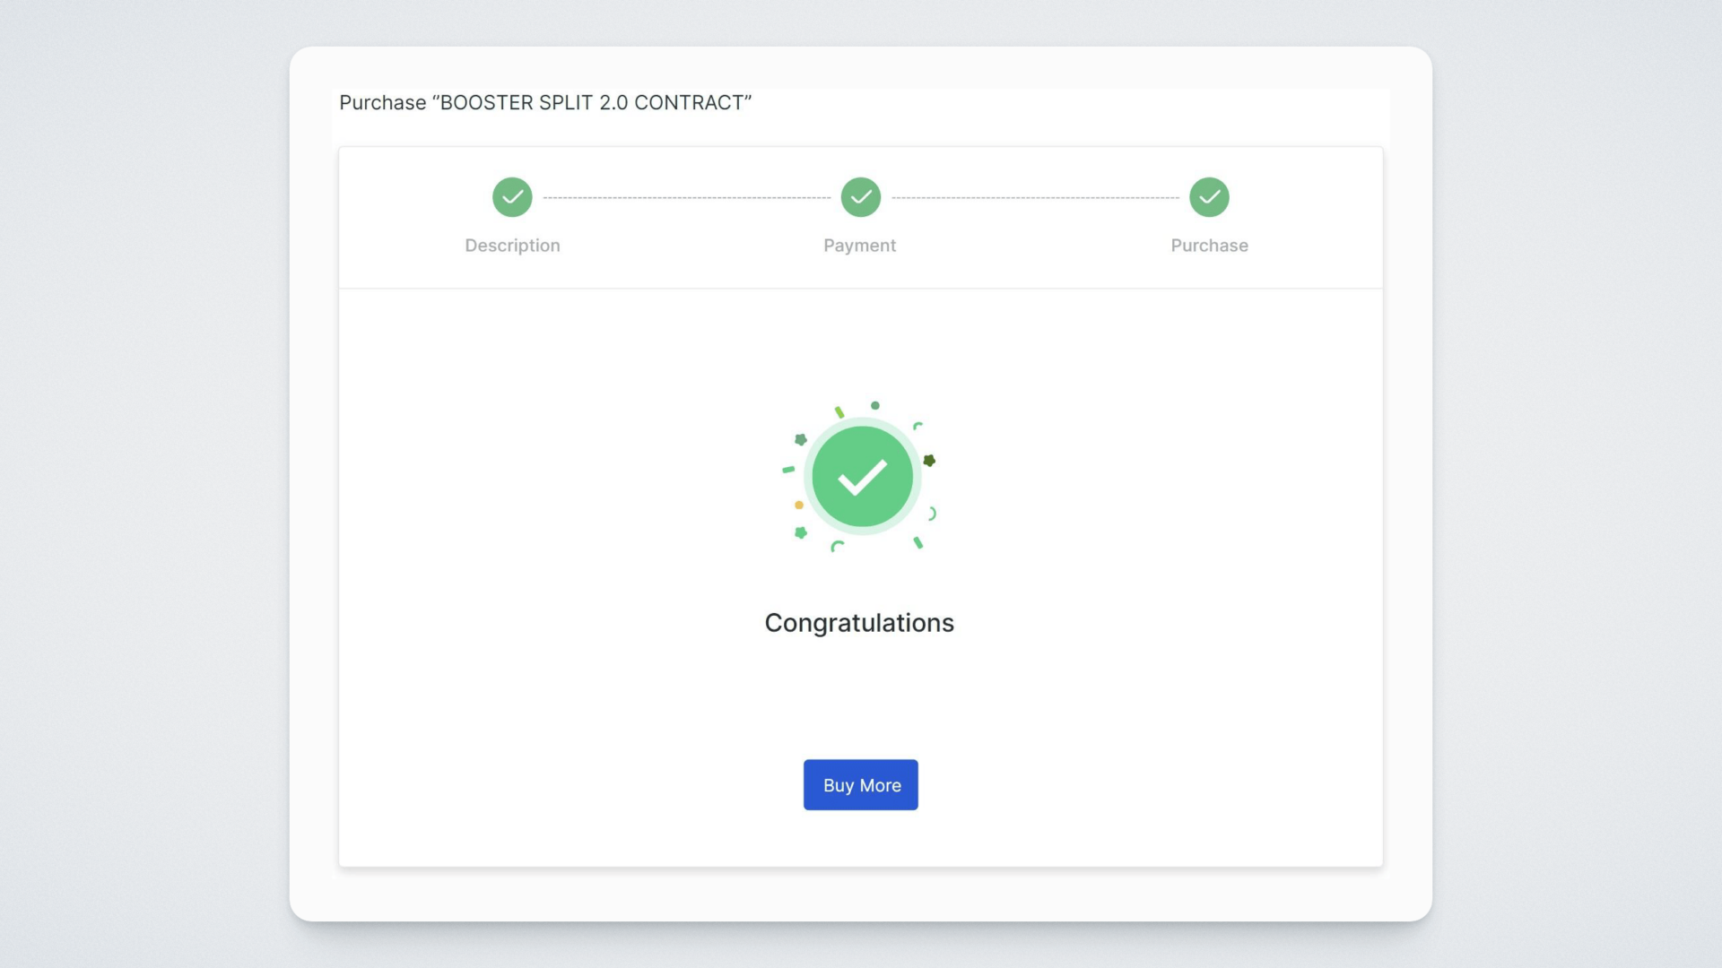Image resolution: width=1722 pixels, height=968 pixels.
Task: Click the green confetti dash at lower right
Action: click(918, 542)
